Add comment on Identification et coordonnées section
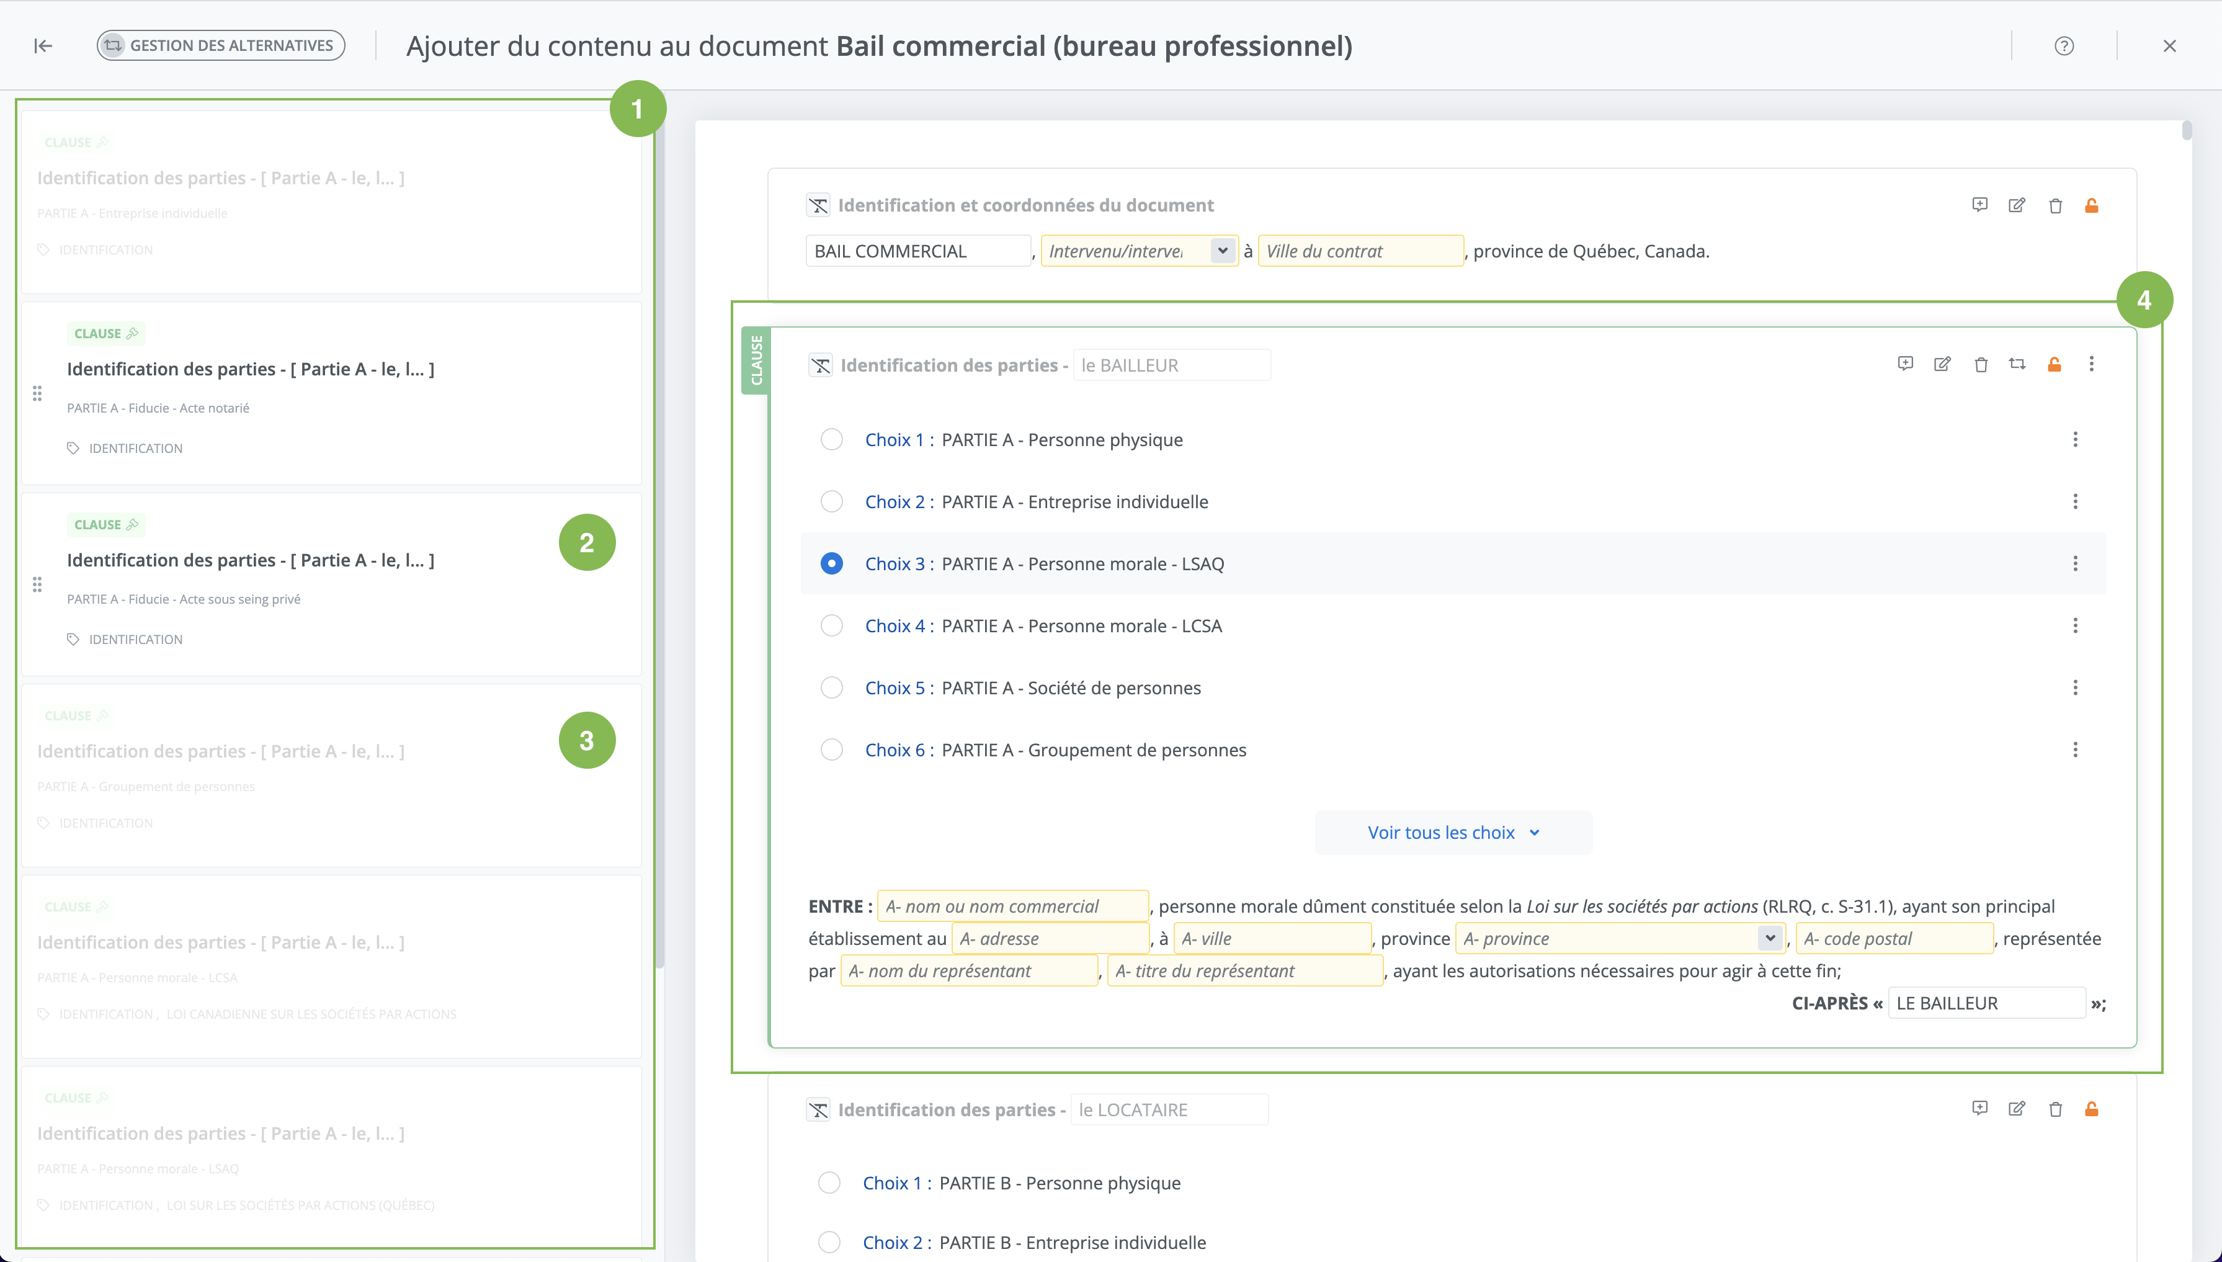The image size is (2222, 1262). (1979, 205)
